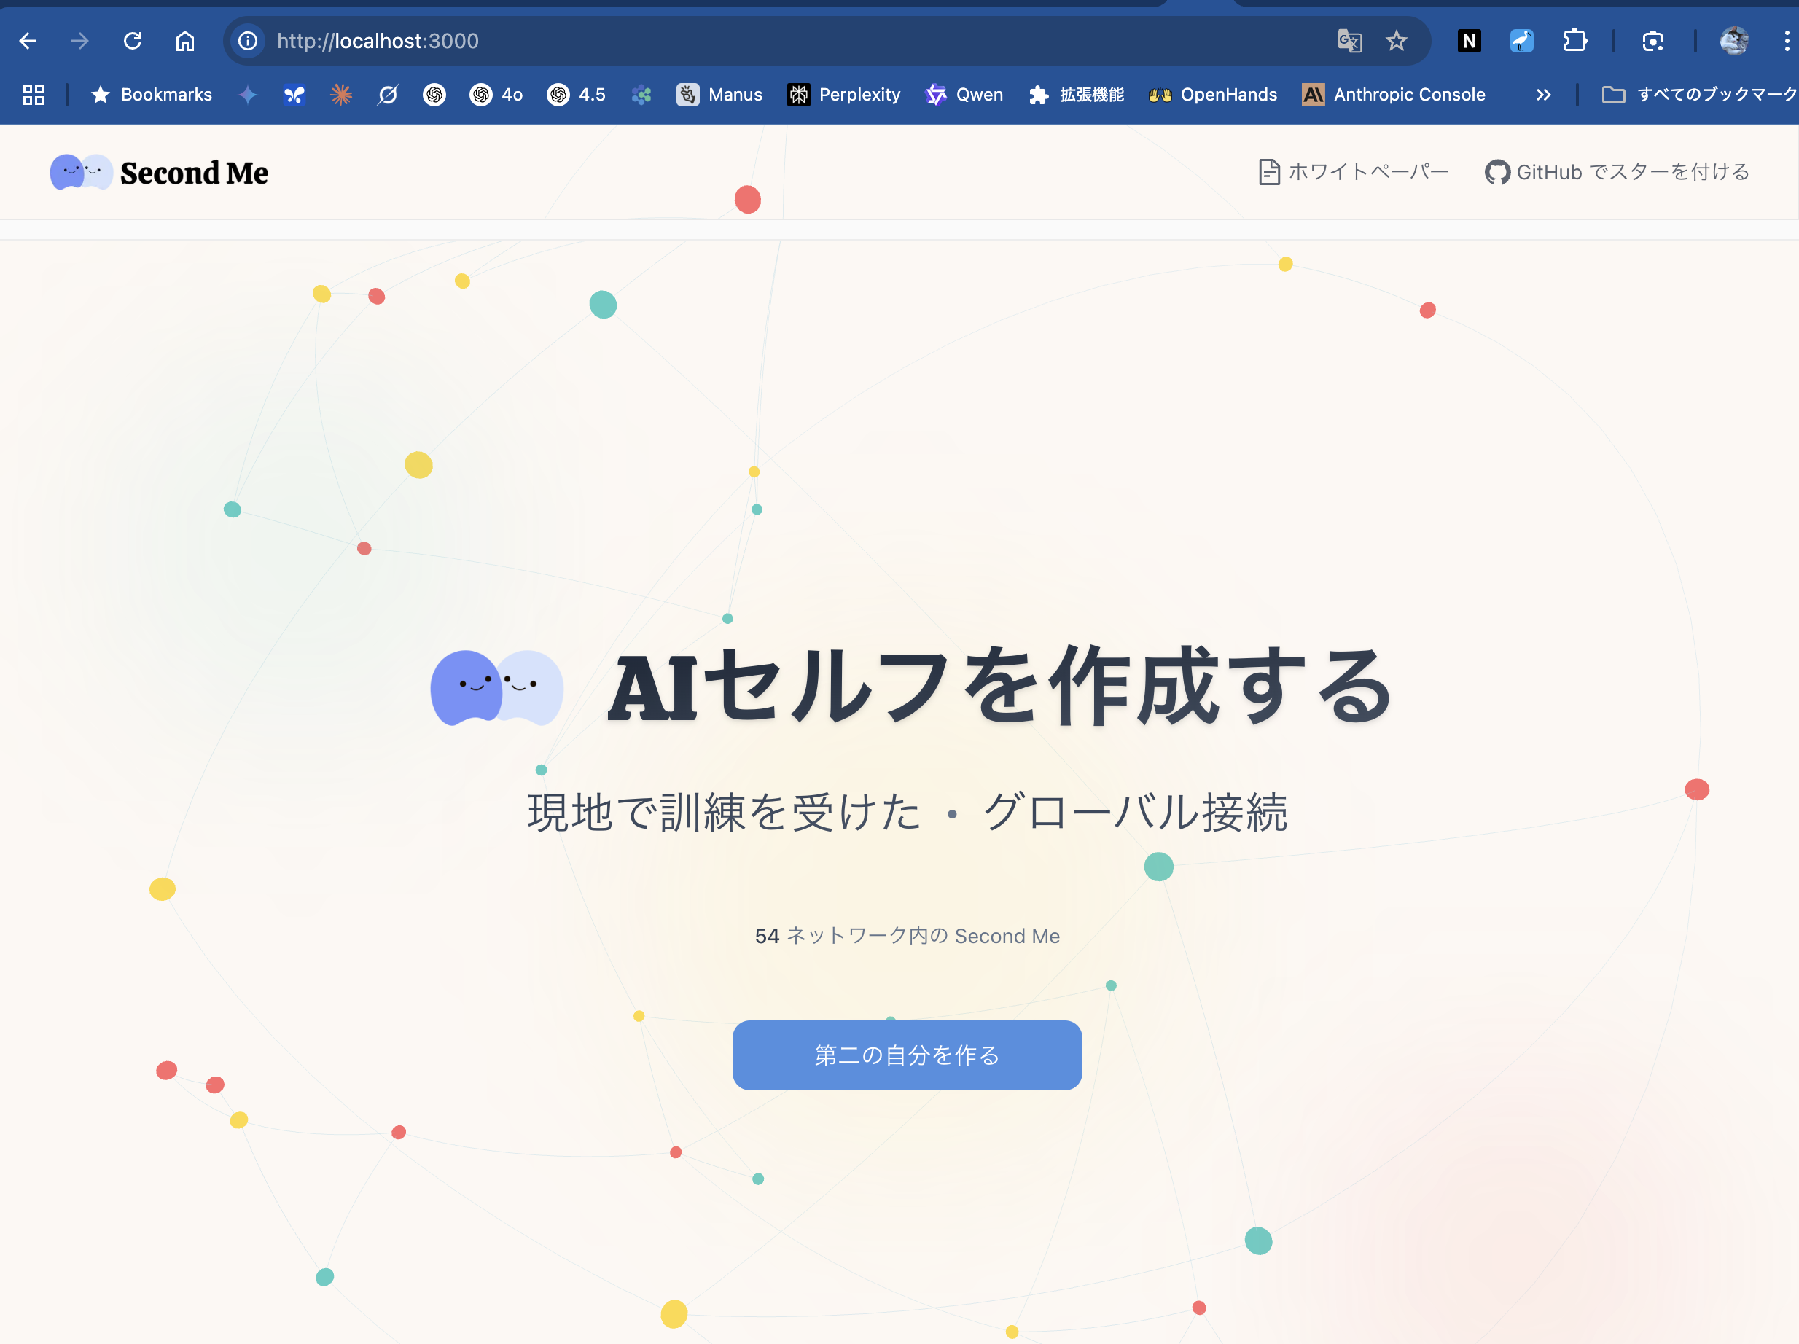Open the Extensions puzzle icon
Viewport: 1799px width, 1344px height.
pos(1574,41)
